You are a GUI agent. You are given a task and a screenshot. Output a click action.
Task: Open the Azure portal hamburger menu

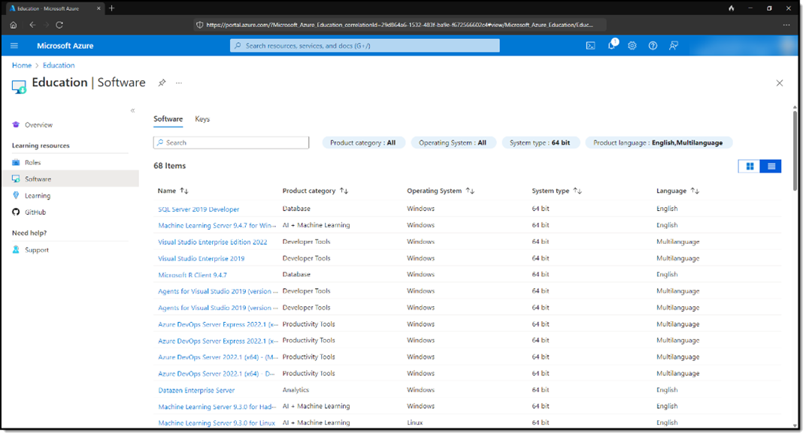tap(14, 46)
